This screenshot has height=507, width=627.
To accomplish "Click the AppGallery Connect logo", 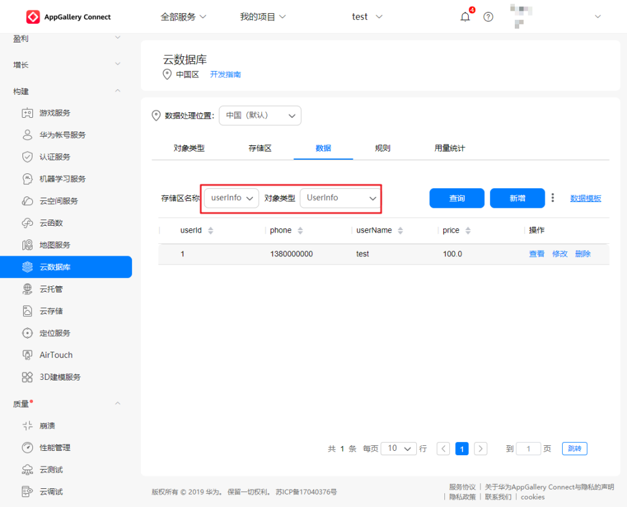I will pyautogui.click(x=69, y=17).
